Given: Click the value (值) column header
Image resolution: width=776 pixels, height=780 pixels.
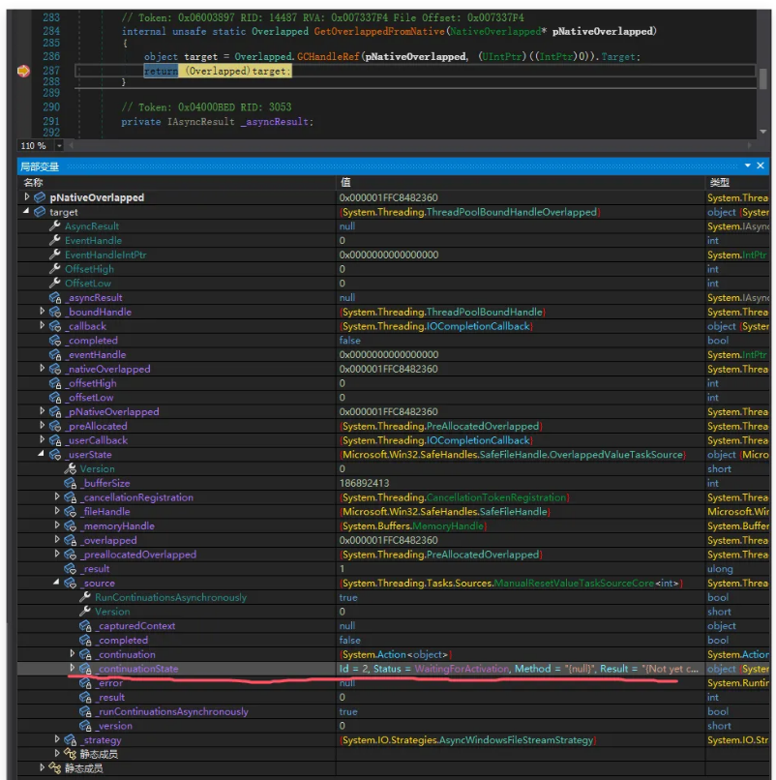Looking at the screenshot, I should point(521,183).
